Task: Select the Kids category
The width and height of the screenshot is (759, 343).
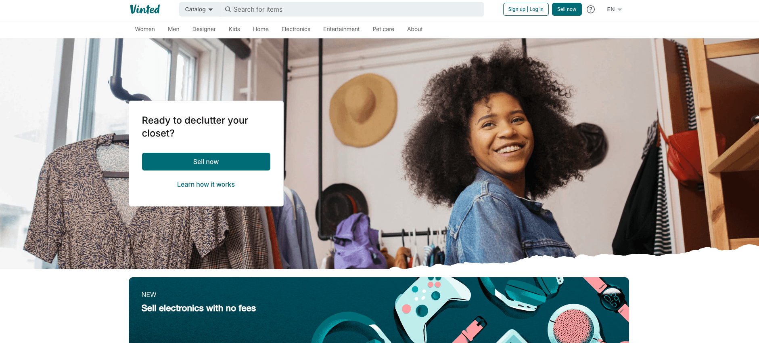Action: tap(234, 29)
